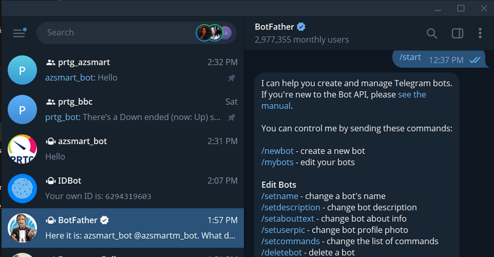Click in the Search input field
This screenshot has height=257, width=494.
click(x=117, y=33)
